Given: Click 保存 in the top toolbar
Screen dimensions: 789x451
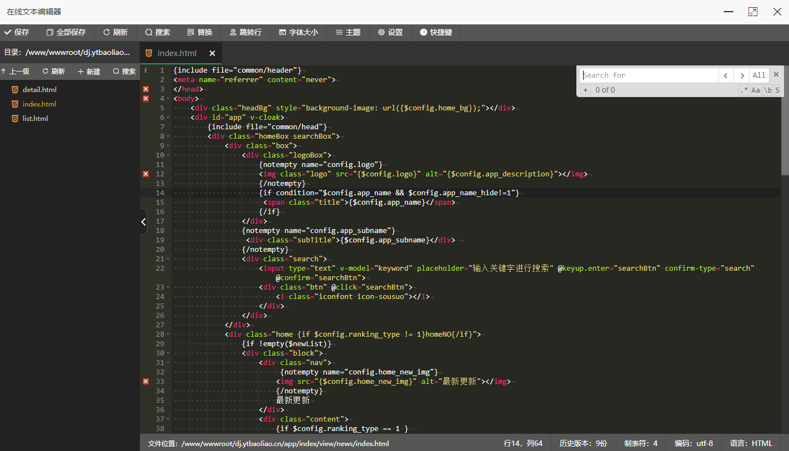Looking at the screenshot, I should 17,32.
